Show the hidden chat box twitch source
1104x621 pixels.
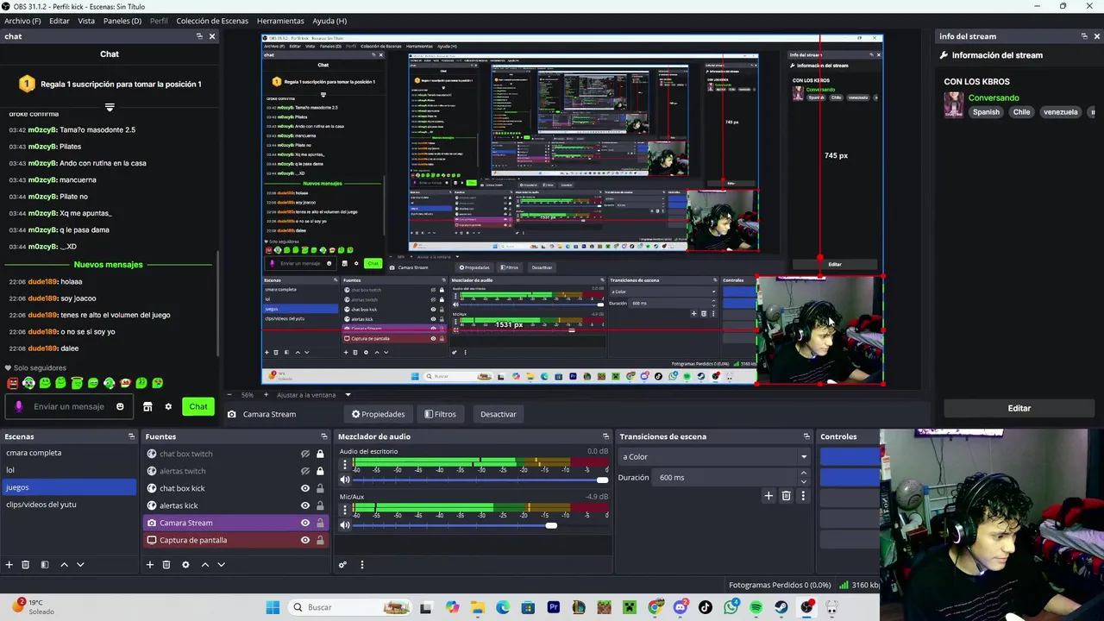[x=304, y=454]
